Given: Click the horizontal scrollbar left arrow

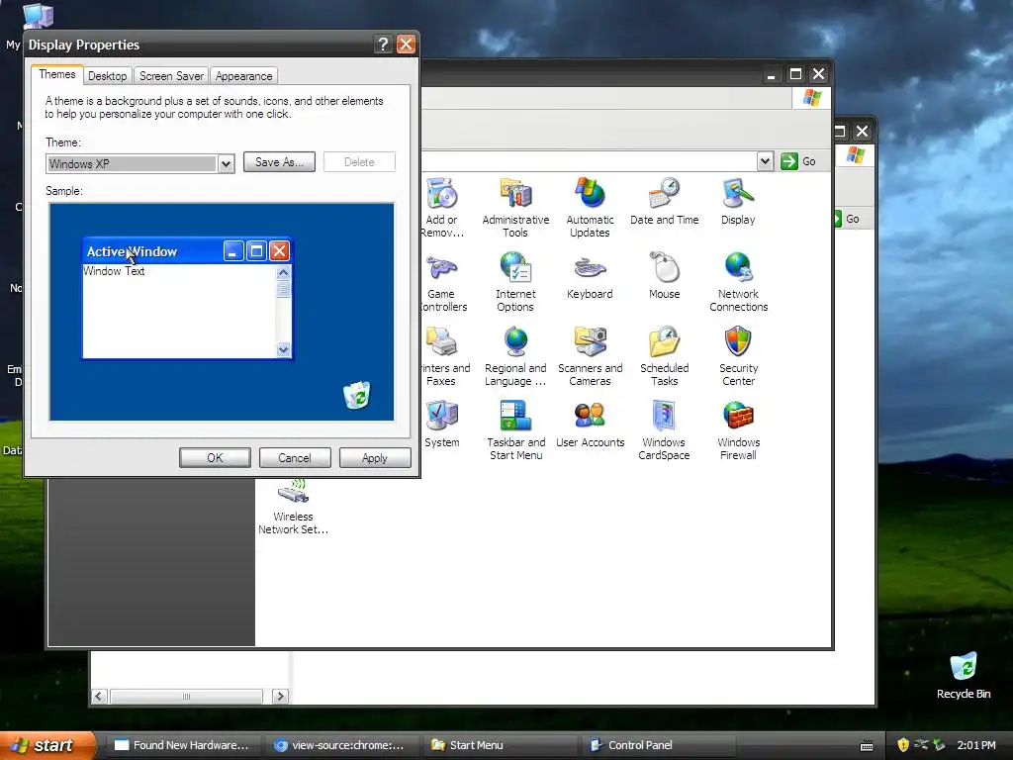Looking at the screenshot, I should 99,696.
